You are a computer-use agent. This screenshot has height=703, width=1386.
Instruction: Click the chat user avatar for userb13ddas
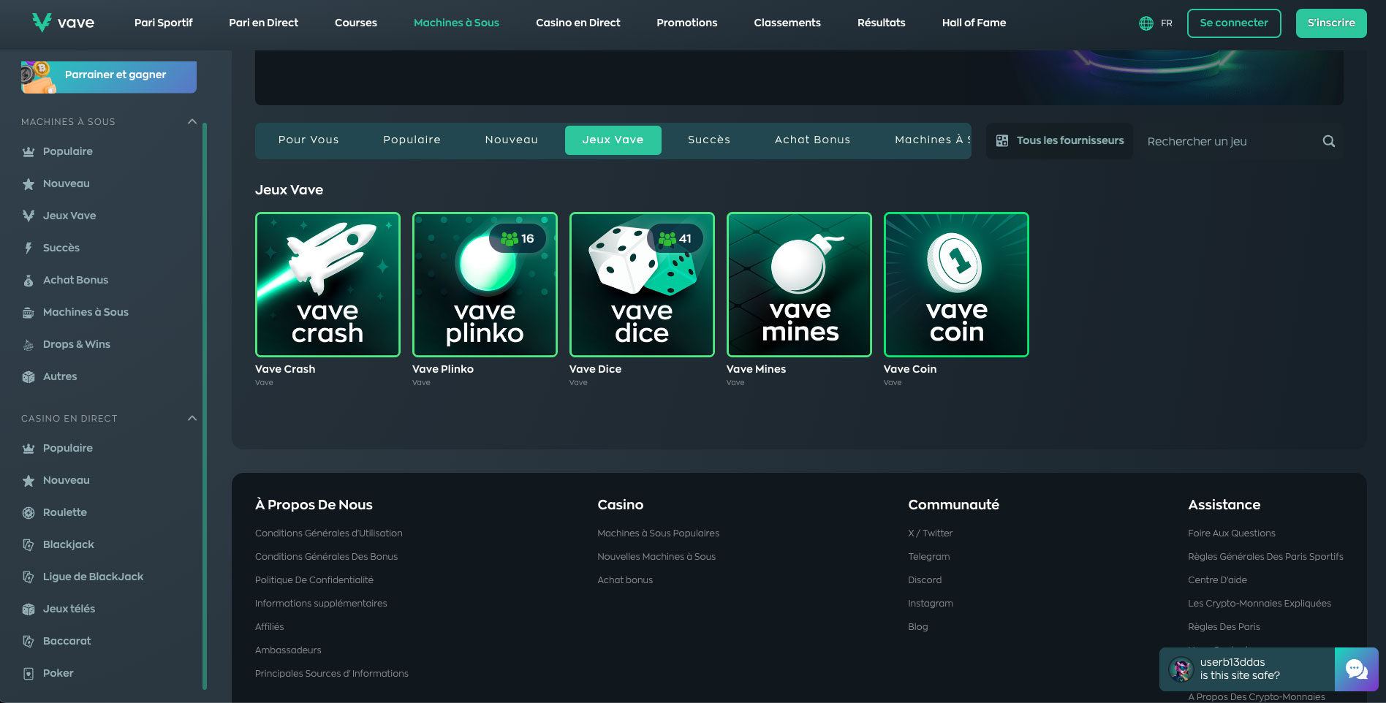click(1181, 669)
